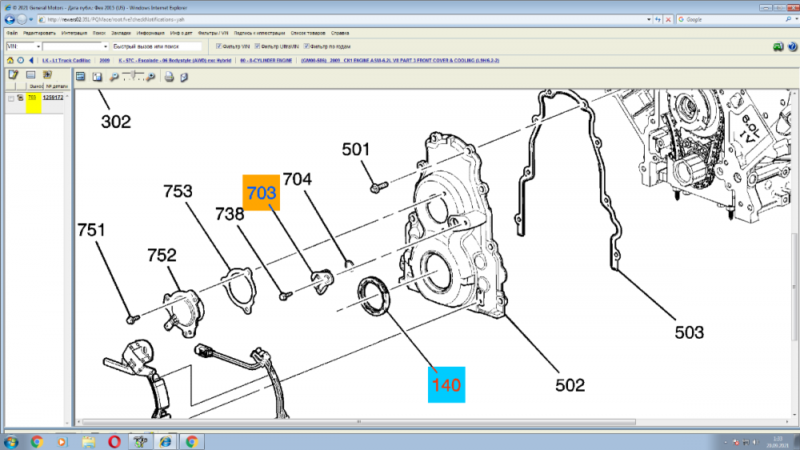Expand the VIN value combo box arrow
The height and width of the screenshot is (450, 800).
[x=105, y=47]
